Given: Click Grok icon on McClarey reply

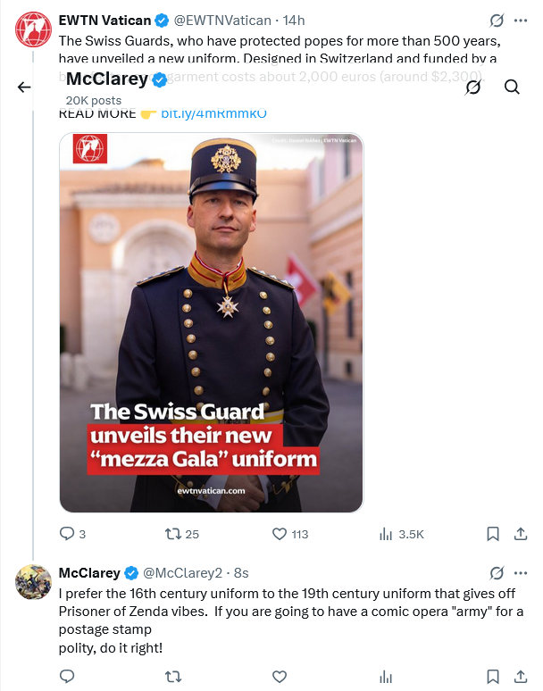Looking at the screenshot, I should 497,572.
